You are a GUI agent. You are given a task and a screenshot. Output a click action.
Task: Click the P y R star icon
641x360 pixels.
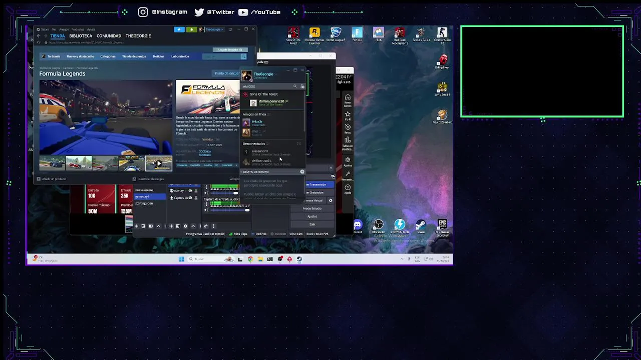tap(348, 116)
